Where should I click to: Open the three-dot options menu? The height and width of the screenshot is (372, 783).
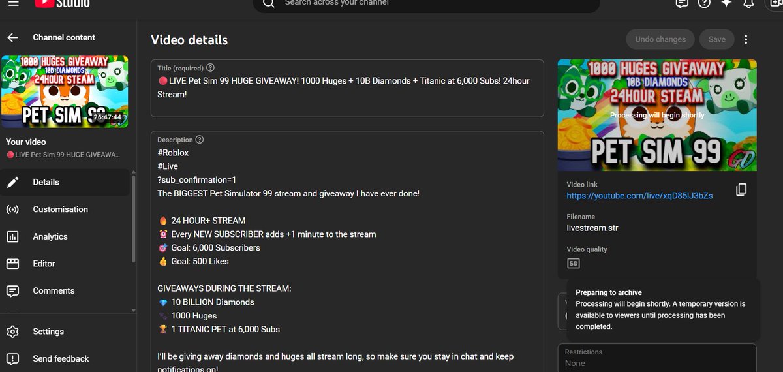pos(746,40)
